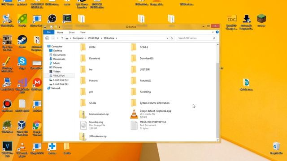Select the bootanimation.zip file
Image resolution: width=287 pixels, height=161 pixels.
[x=94, y=114]
